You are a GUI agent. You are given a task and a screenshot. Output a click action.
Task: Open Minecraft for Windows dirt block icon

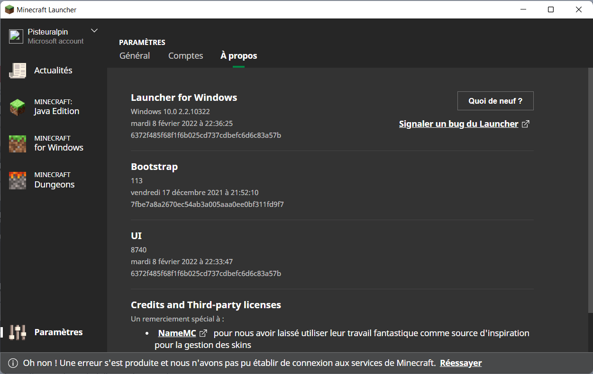coord(18,143)
